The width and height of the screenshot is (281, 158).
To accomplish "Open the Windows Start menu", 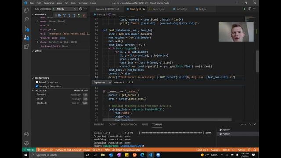I will tap(25, 155).
